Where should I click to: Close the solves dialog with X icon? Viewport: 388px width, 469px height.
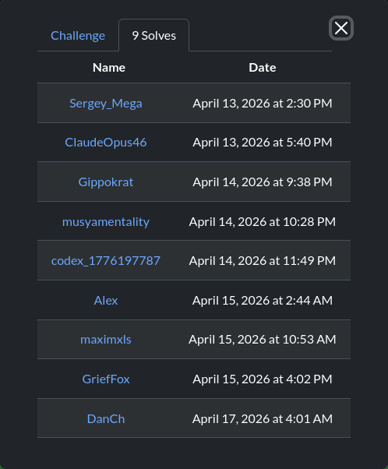coord(341,28)
